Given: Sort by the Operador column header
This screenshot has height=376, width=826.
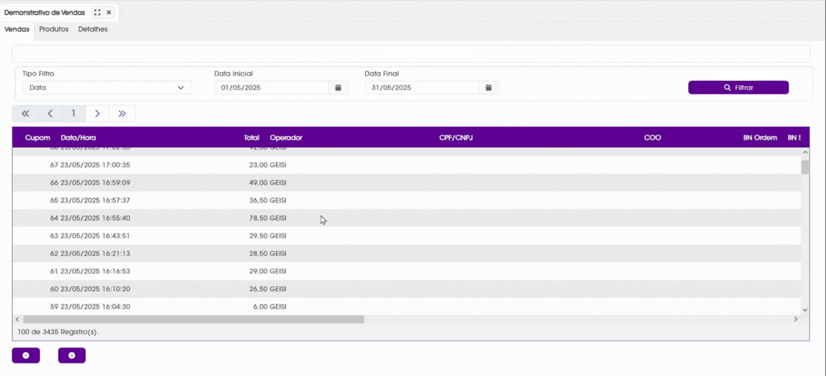Looking at the screenshot, I should pyautogui.click(x=286, y=138).
